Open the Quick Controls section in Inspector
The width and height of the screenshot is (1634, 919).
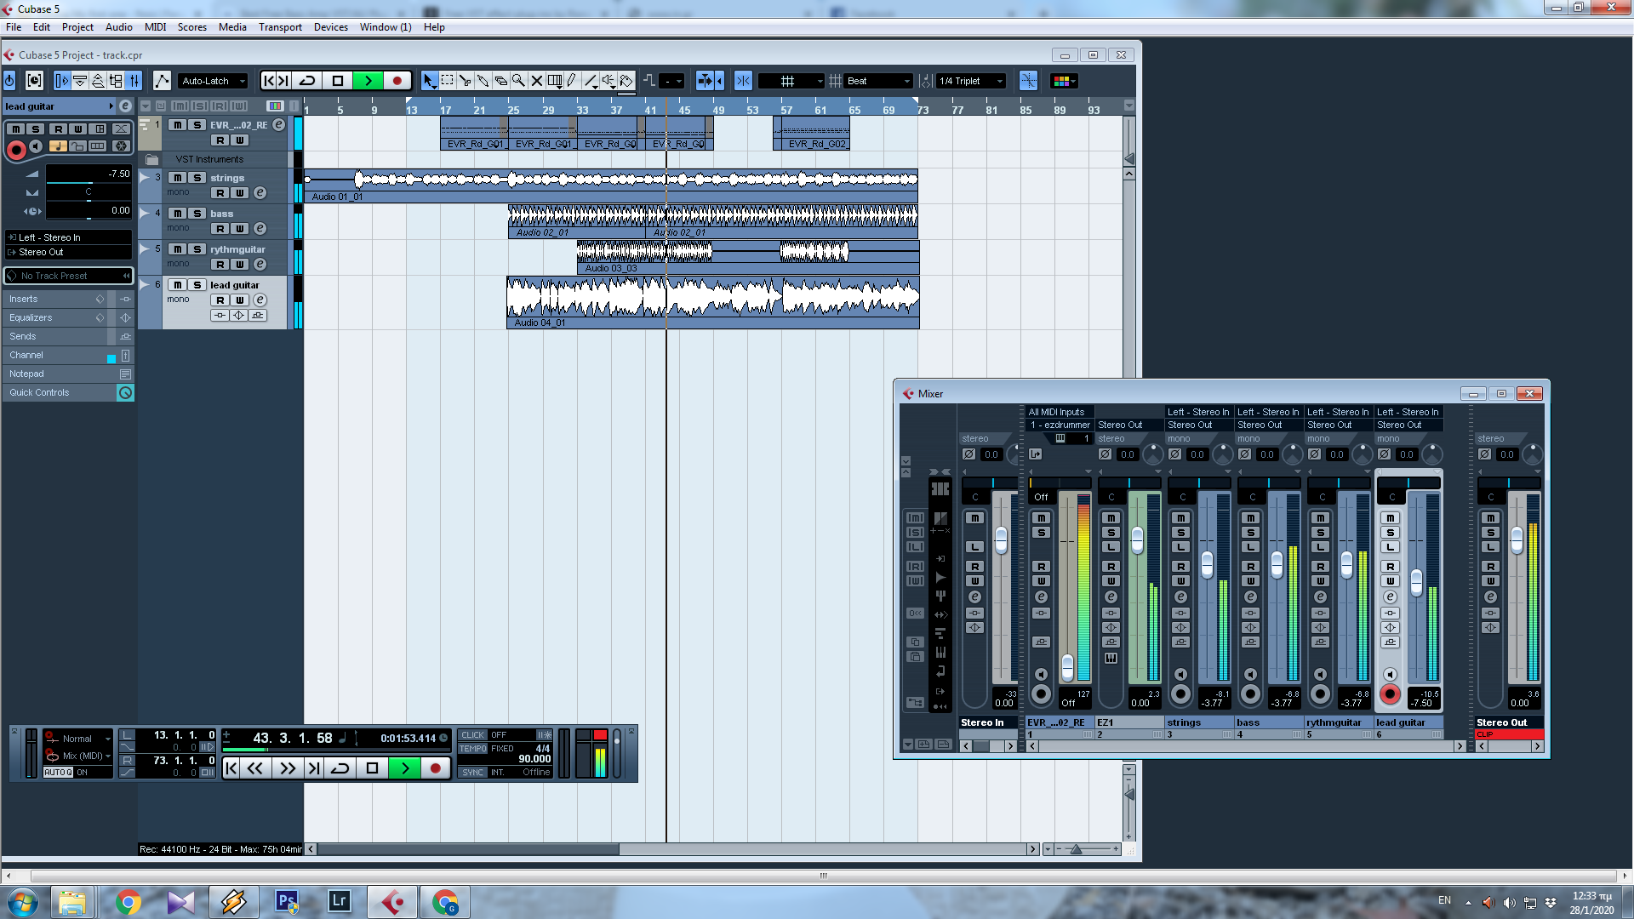(68, 392)
